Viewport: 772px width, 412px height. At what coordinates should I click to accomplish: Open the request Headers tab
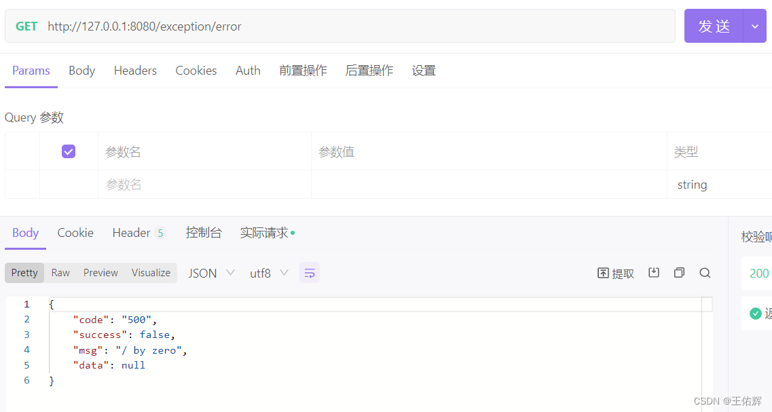point(135,71)
